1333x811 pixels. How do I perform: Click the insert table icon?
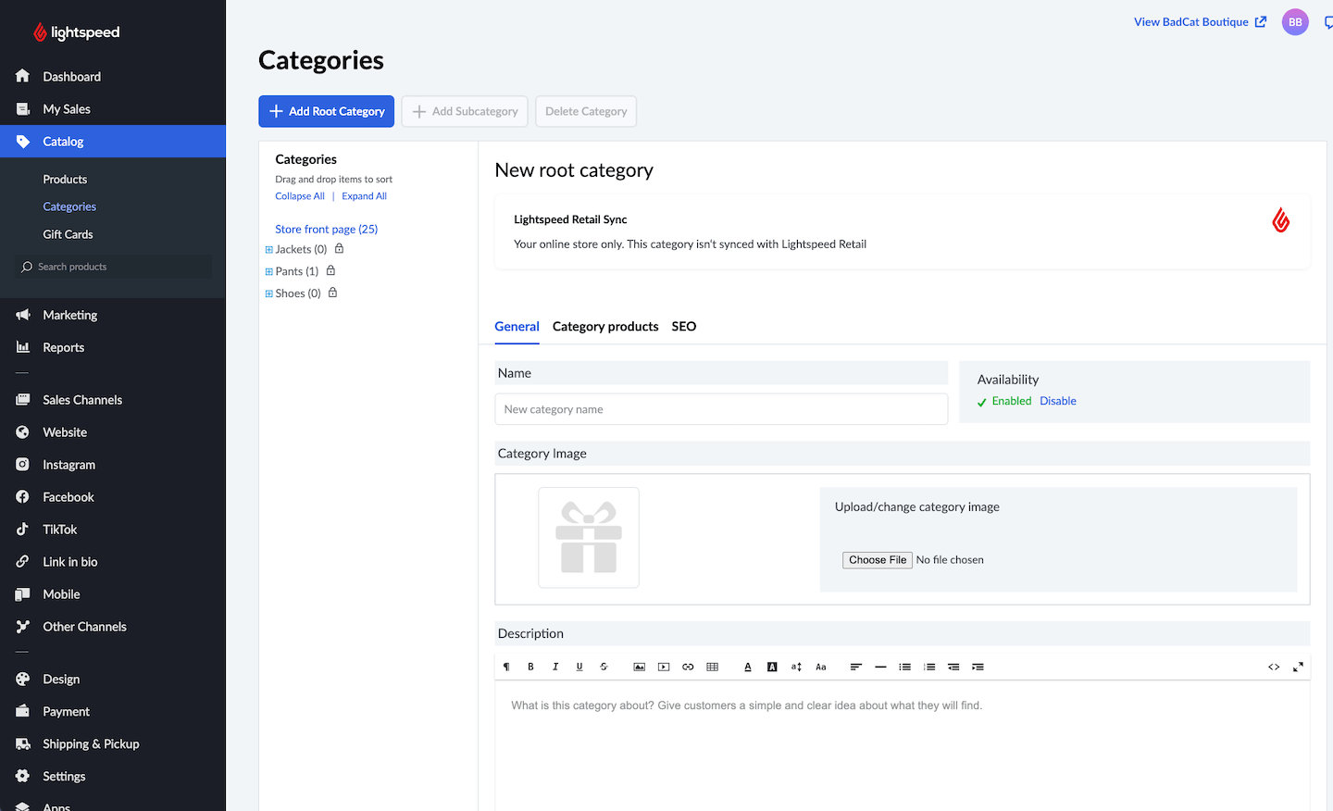tap(712, 667)
